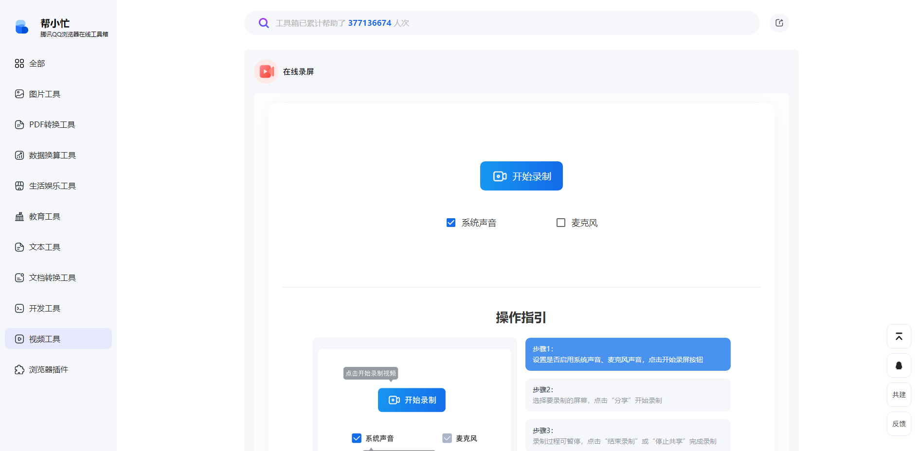This screenshot has height=451, width=919.
Task: Click 系统声音 checkbox in guide preview
Action: pos(357,438)
